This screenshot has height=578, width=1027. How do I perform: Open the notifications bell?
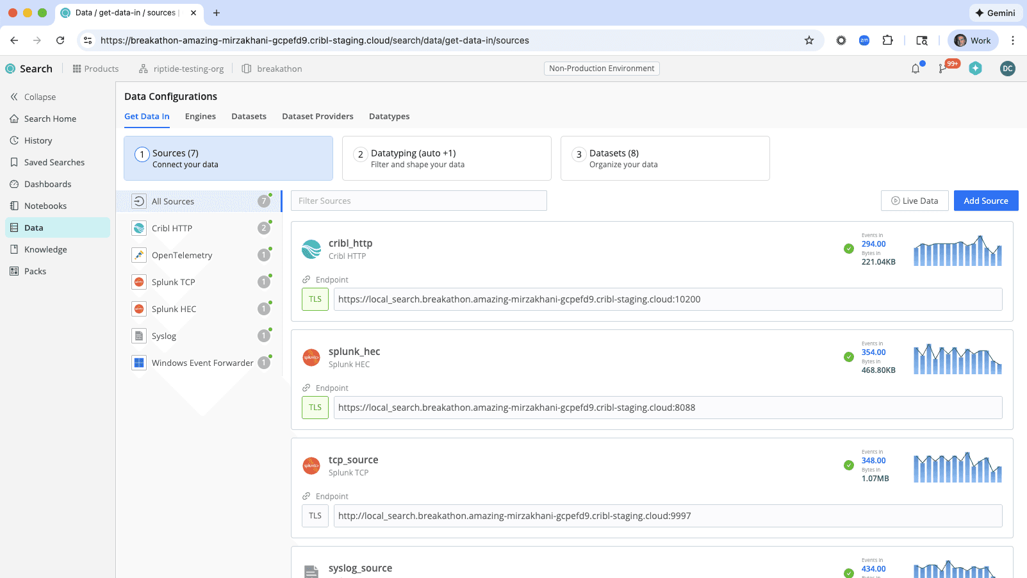[916, 69]
